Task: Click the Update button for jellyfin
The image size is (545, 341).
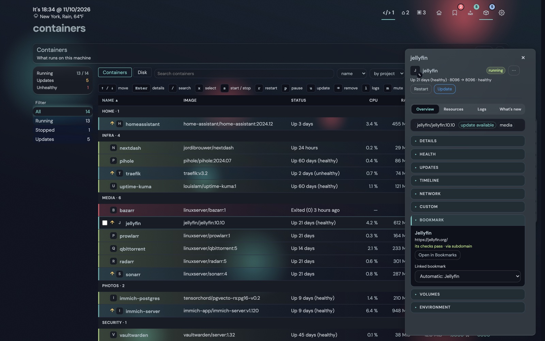Action: (445, 89)
